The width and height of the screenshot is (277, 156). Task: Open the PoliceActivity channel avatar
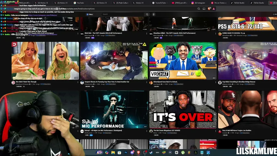[82, 83]
